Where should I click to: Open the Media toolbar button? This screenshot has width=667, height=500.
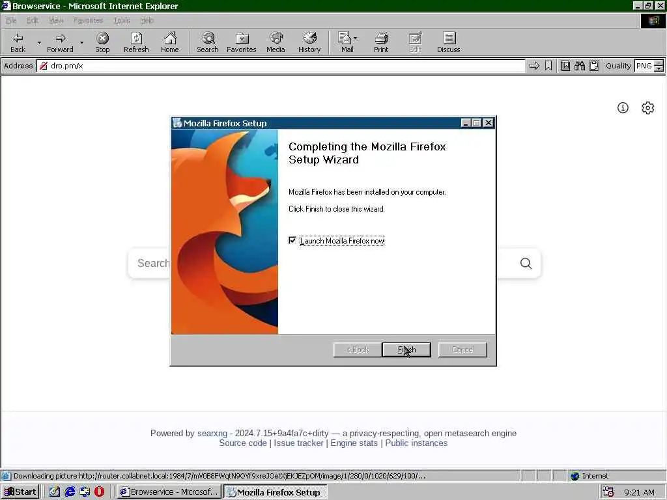click(276, 42)
